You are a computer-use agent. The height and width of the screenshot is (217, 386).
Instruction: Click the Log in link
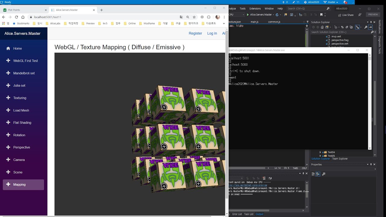click(212, 33)
